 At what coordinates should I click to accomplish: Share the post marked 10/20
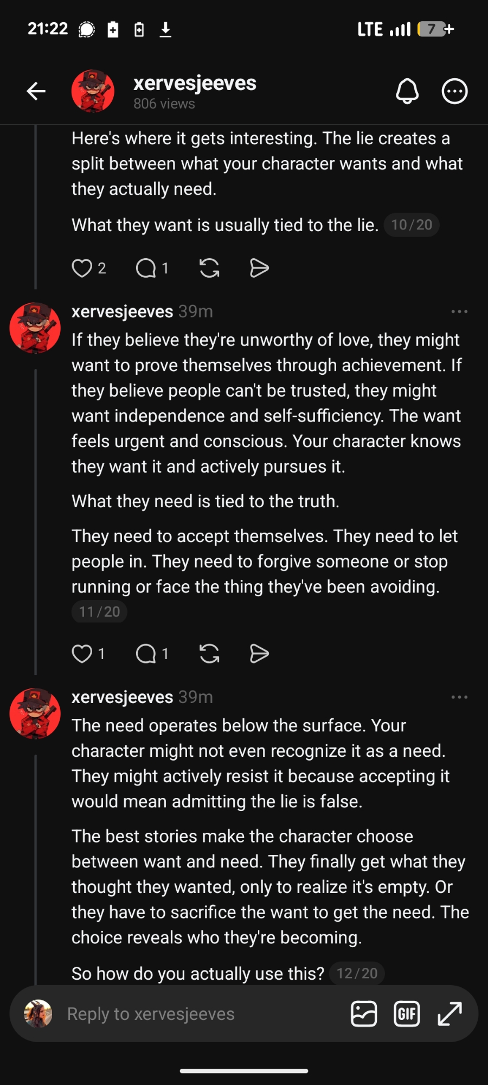[259, 268]
